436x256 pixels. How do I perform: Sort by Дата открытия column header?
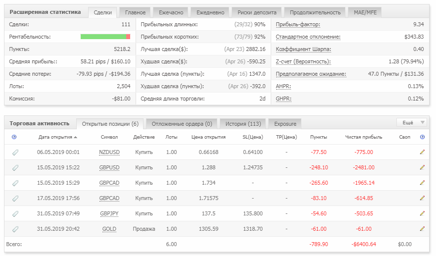click(58, 137)
